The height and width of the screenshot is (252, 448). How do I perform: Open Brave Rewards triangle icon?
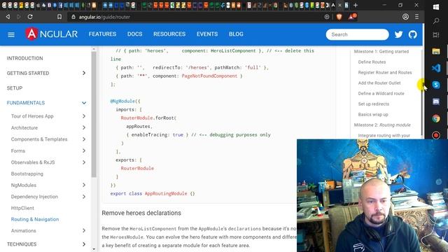pyautogui.click(x=351, y=17)
